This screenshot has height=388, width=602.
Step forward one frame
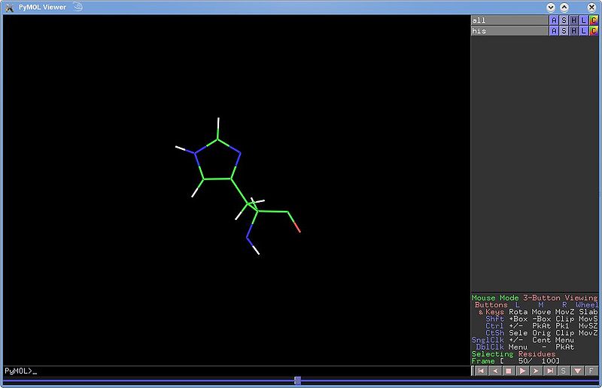point(536,371)
